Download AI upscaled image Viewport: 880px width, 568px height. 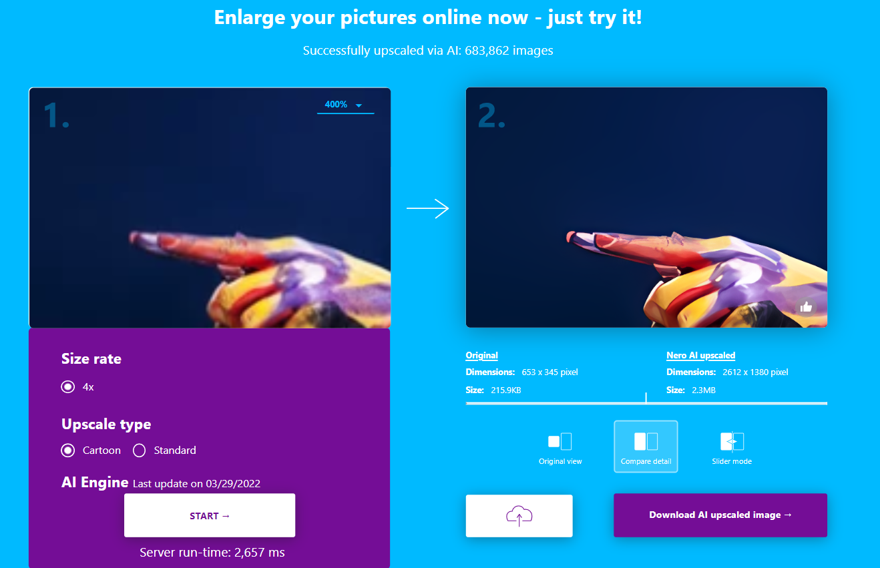[x=720, y=515]
